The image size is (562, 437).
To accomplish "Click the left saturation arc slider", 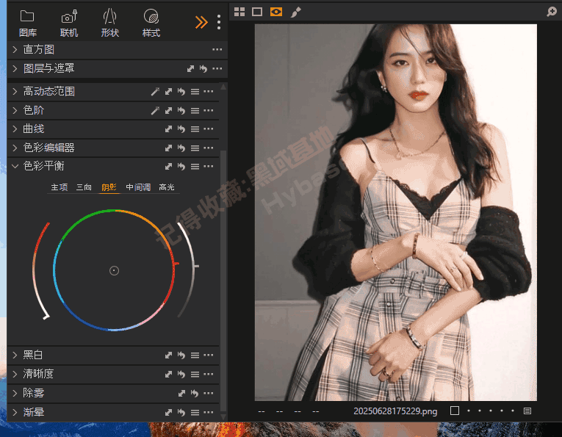I will pyautogui.click(x=36, y=270).
